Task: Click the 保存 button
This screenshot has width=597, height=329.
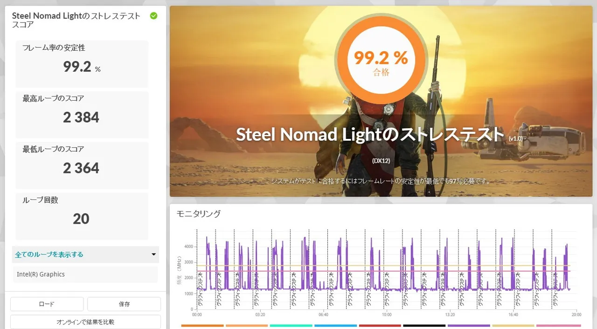Action: pyautogui.click(x=124, y=304)
